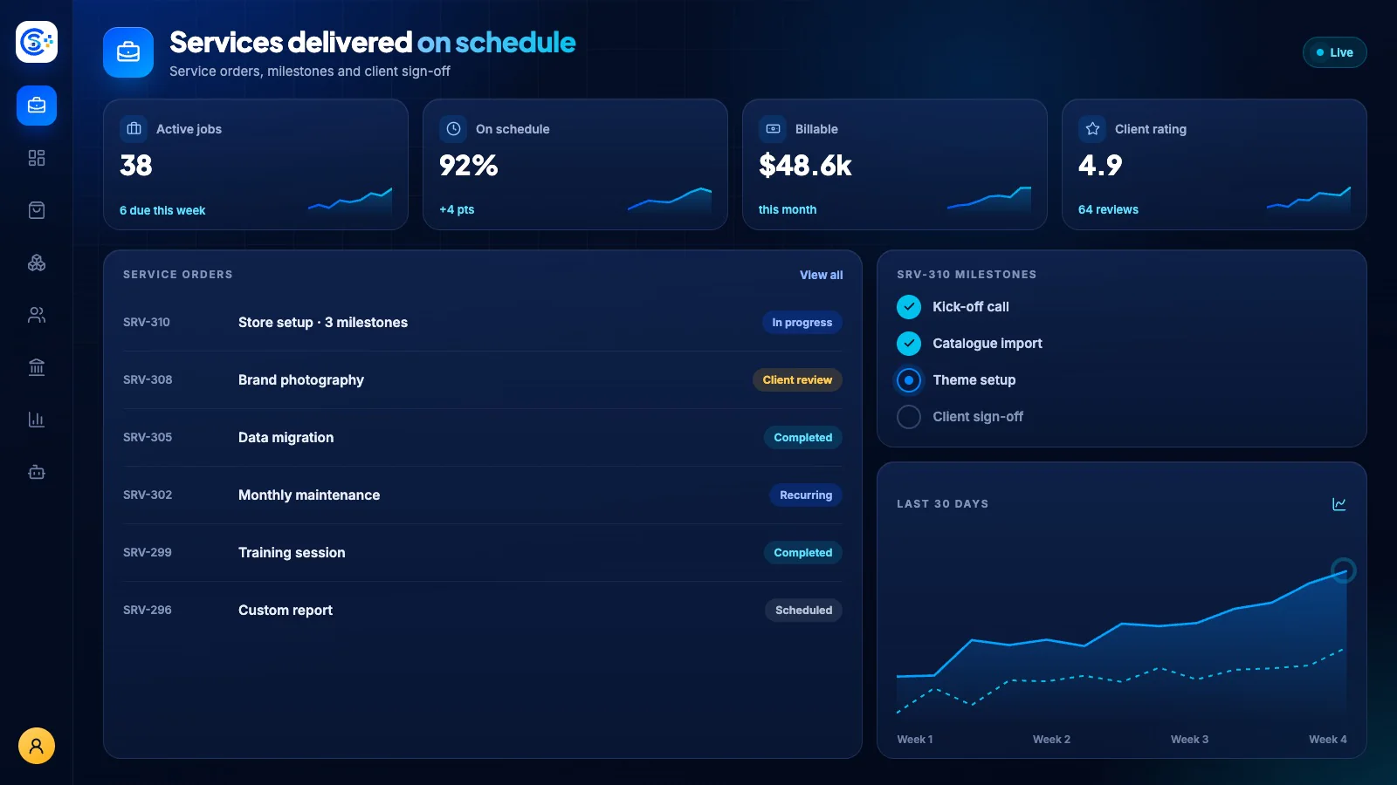Open the briefcase Services sidebar icon

(37, 106)
